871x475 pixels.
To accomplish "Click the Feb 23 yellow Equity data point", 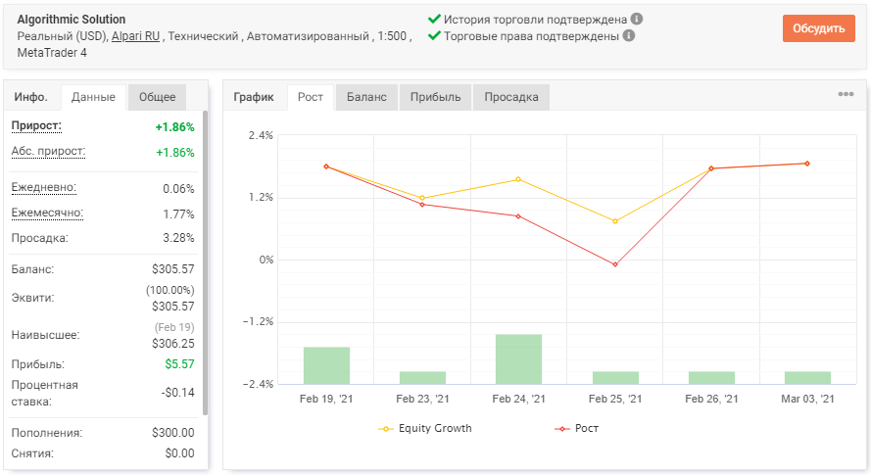I will (x=422, y=198).
